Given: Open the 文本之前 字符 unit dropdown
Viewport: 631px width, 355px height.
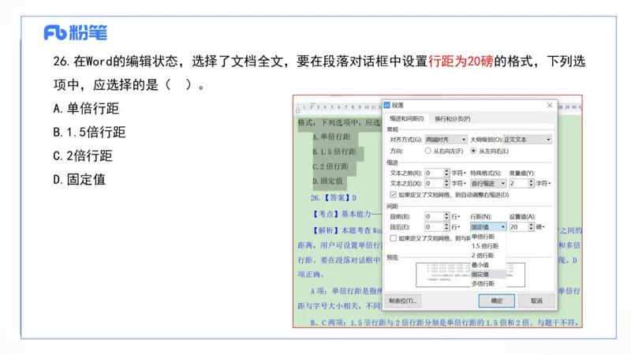Looking at the screenshot, I should pyautogui.click(x=459, y=173).
